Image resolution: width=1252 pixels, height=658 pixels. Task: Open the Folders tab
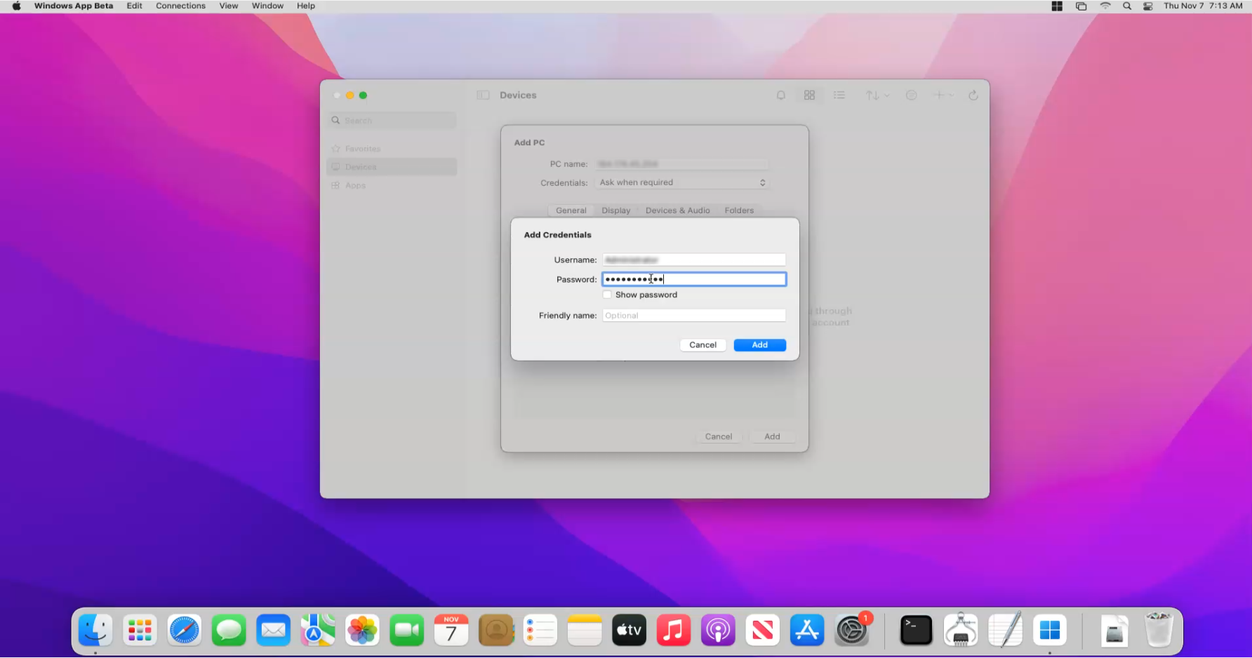[739, 210]
